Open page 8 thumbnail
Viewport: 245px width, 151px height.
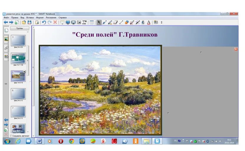coord(18,129)
